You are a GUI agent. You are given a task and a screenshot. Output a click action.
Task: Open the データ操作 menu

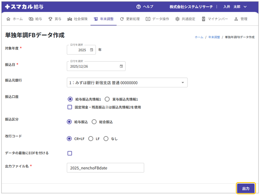pyautogui.click(x=157, y=19)
